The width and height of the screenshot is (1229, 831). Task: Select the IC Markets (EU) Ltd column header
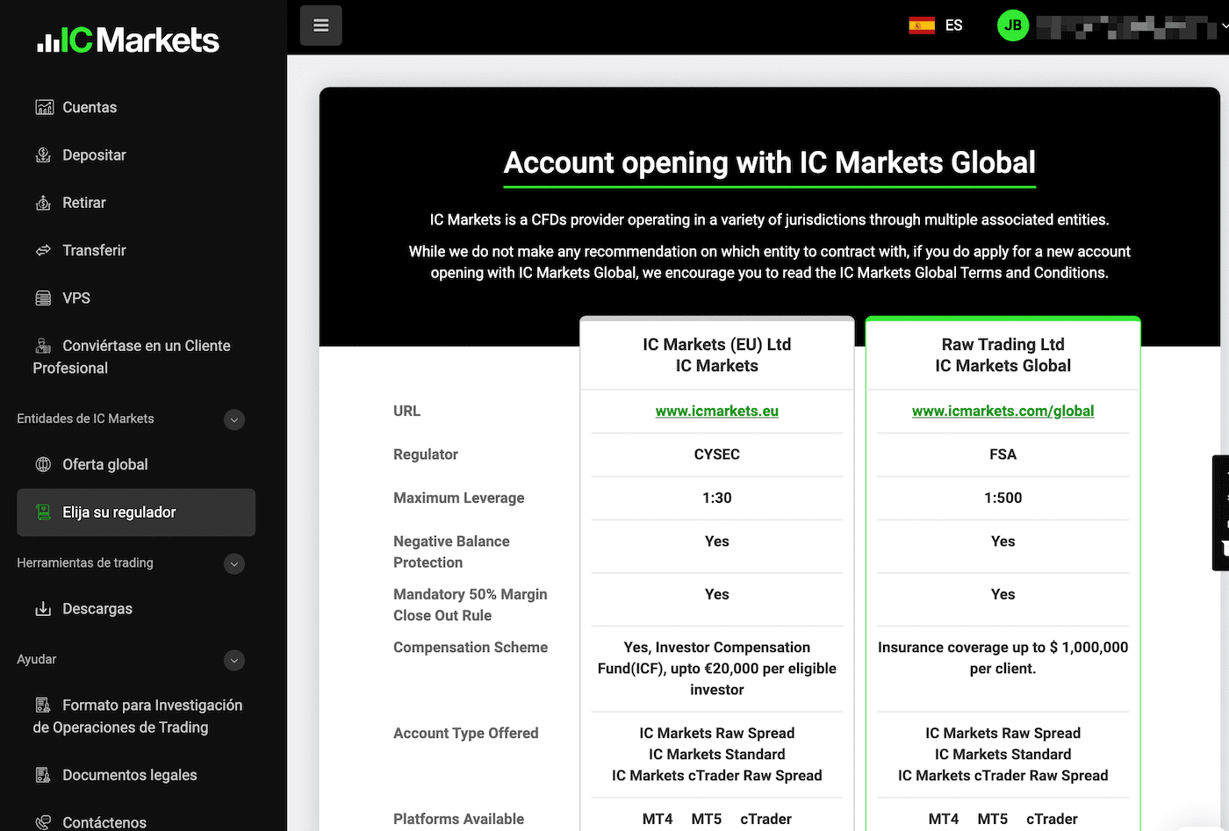pos(717,355)
